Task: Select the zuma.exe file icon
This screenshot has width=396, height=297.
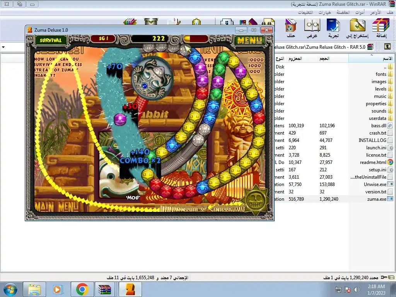Action: pyautogui.click(x=391, y=199)
